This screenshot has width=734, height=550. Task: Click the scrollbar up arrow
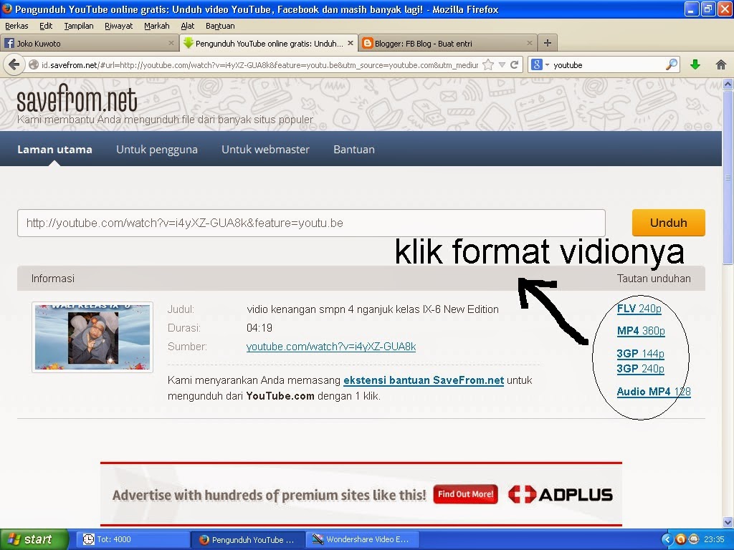coord(728,85)
